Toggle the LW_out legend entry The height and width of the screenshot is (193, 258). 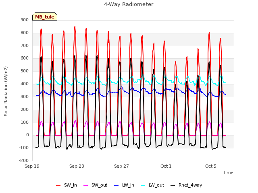152,185
